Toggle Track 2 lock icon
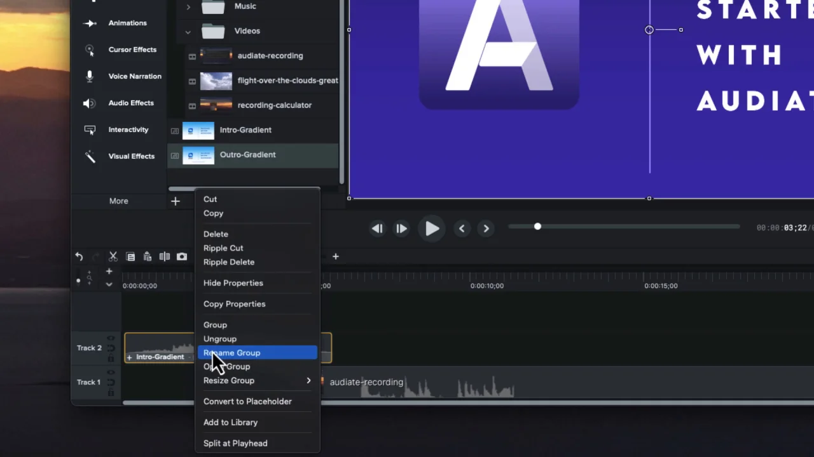Image resolution: width=814 pixels, height=457 pixels. coord(111,359)
